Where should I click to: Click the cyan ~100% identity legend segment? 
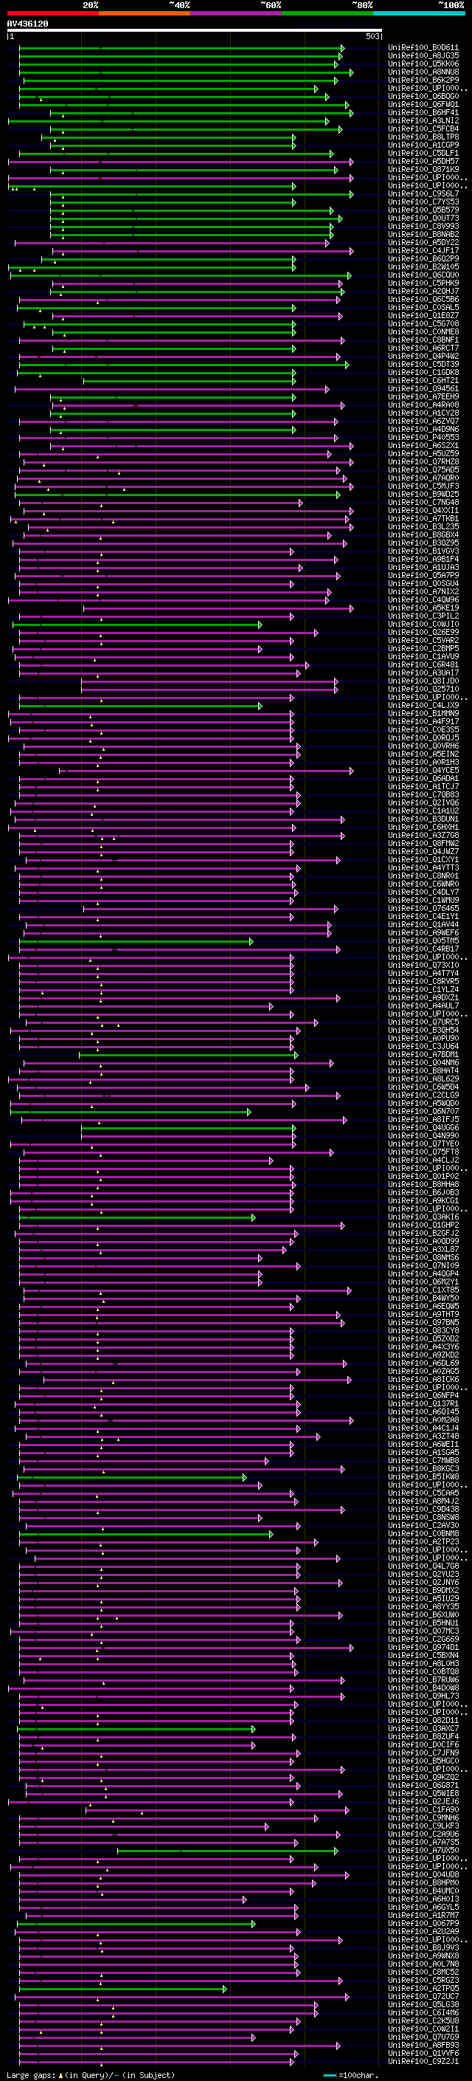coord(419,13)
